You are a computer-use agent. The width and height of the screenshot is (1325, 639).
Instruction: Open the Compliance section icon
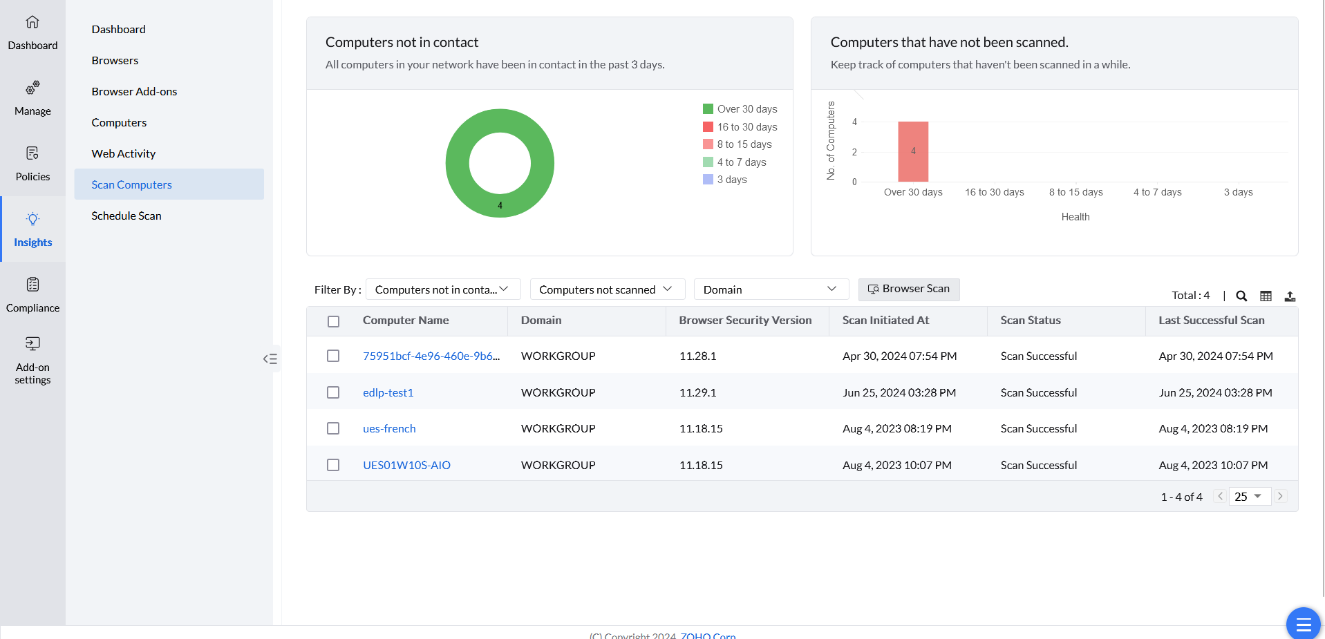pos(32,285)
